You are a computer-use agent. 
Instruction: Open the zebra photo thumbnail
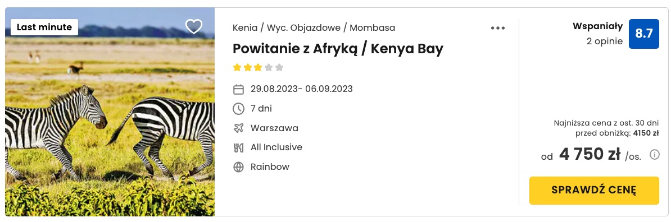[x=110, y=112]
